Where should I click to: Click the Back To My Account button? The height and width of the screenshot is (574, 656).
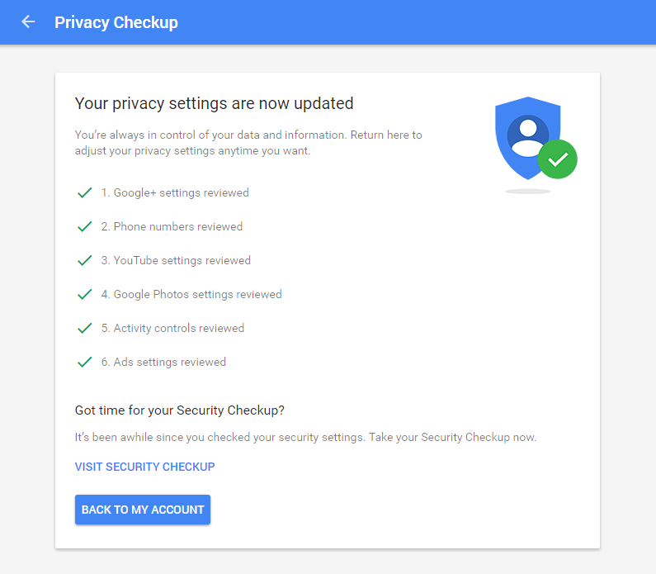click(x=143, y=510)
